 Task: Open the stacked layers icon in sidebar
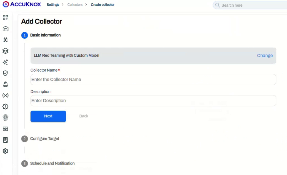[6, 51]
